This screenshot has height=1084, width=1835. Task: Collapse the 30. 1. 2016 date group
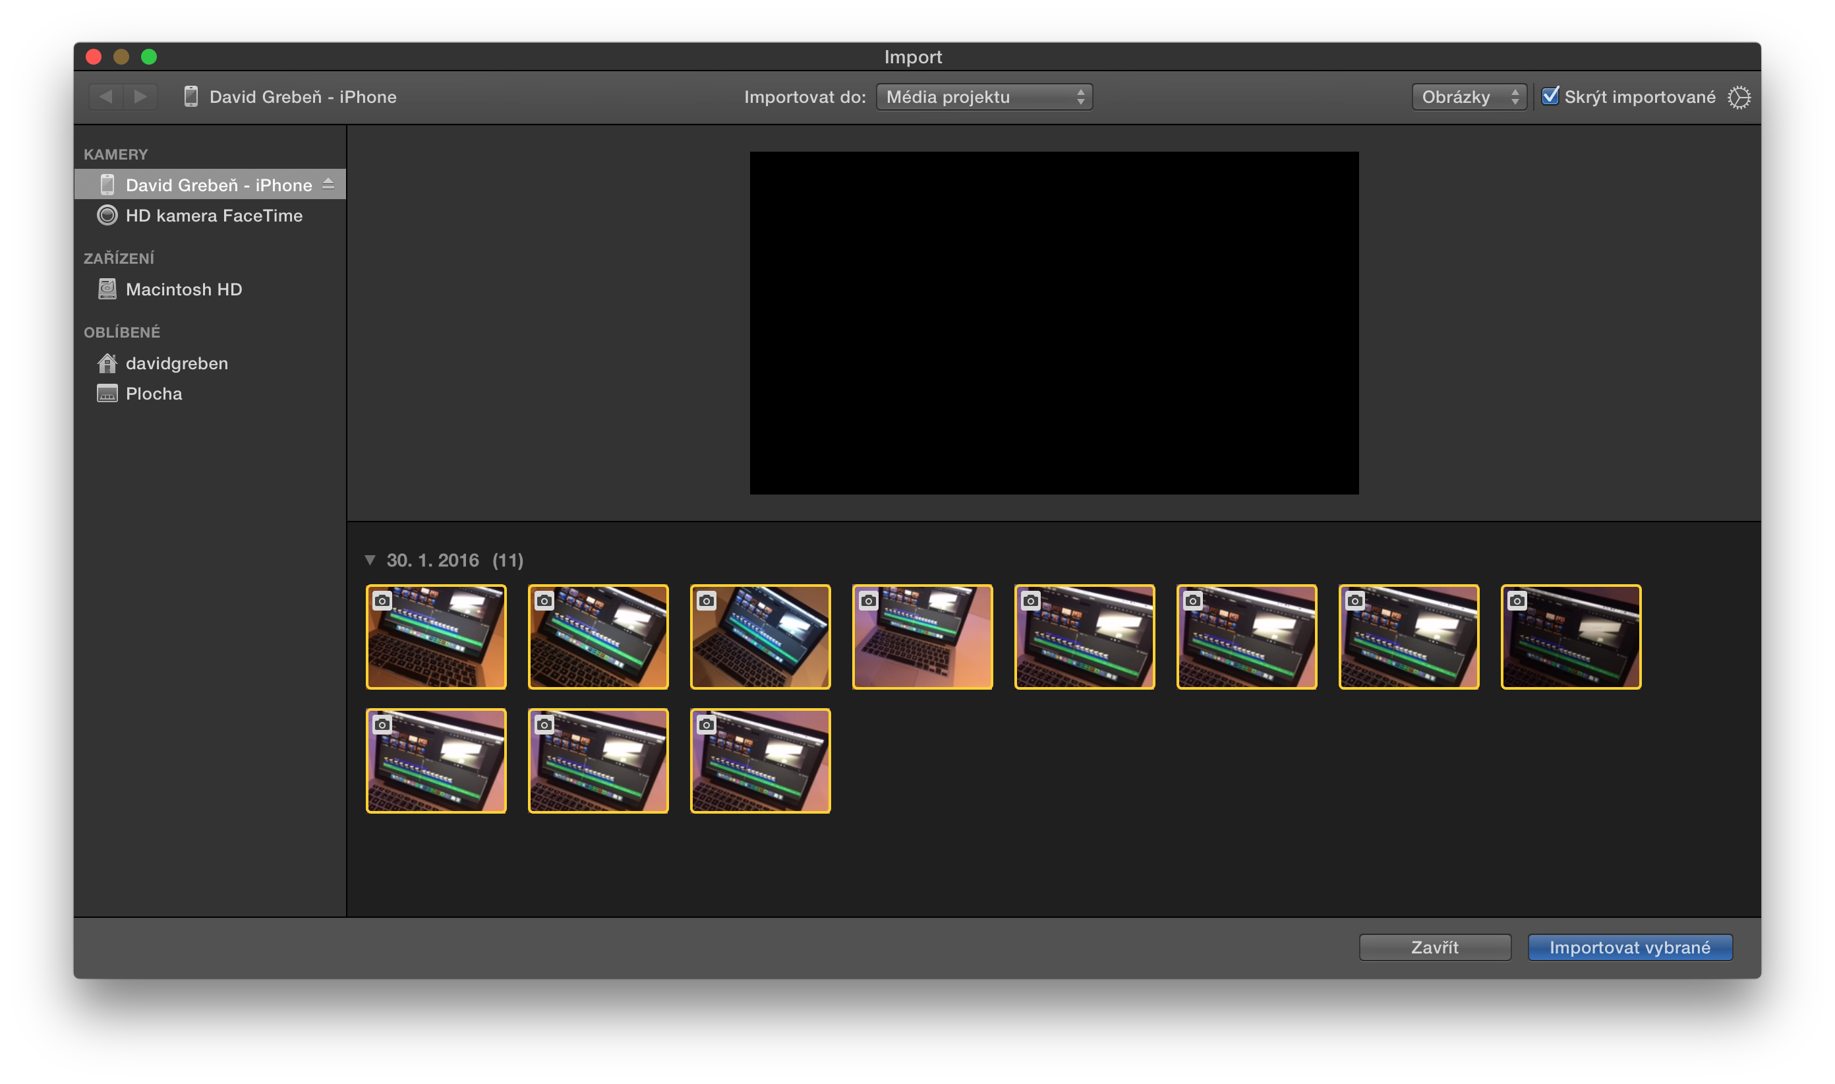click(370, 560)
